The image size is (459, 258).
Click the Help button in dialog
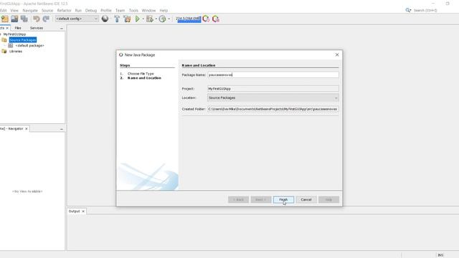328,199
